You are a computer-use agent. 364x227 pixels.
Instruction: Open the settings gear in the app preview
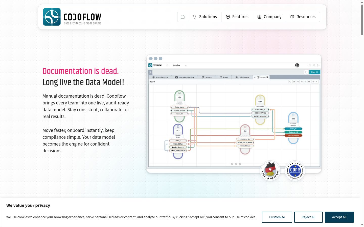pos(314,65)
